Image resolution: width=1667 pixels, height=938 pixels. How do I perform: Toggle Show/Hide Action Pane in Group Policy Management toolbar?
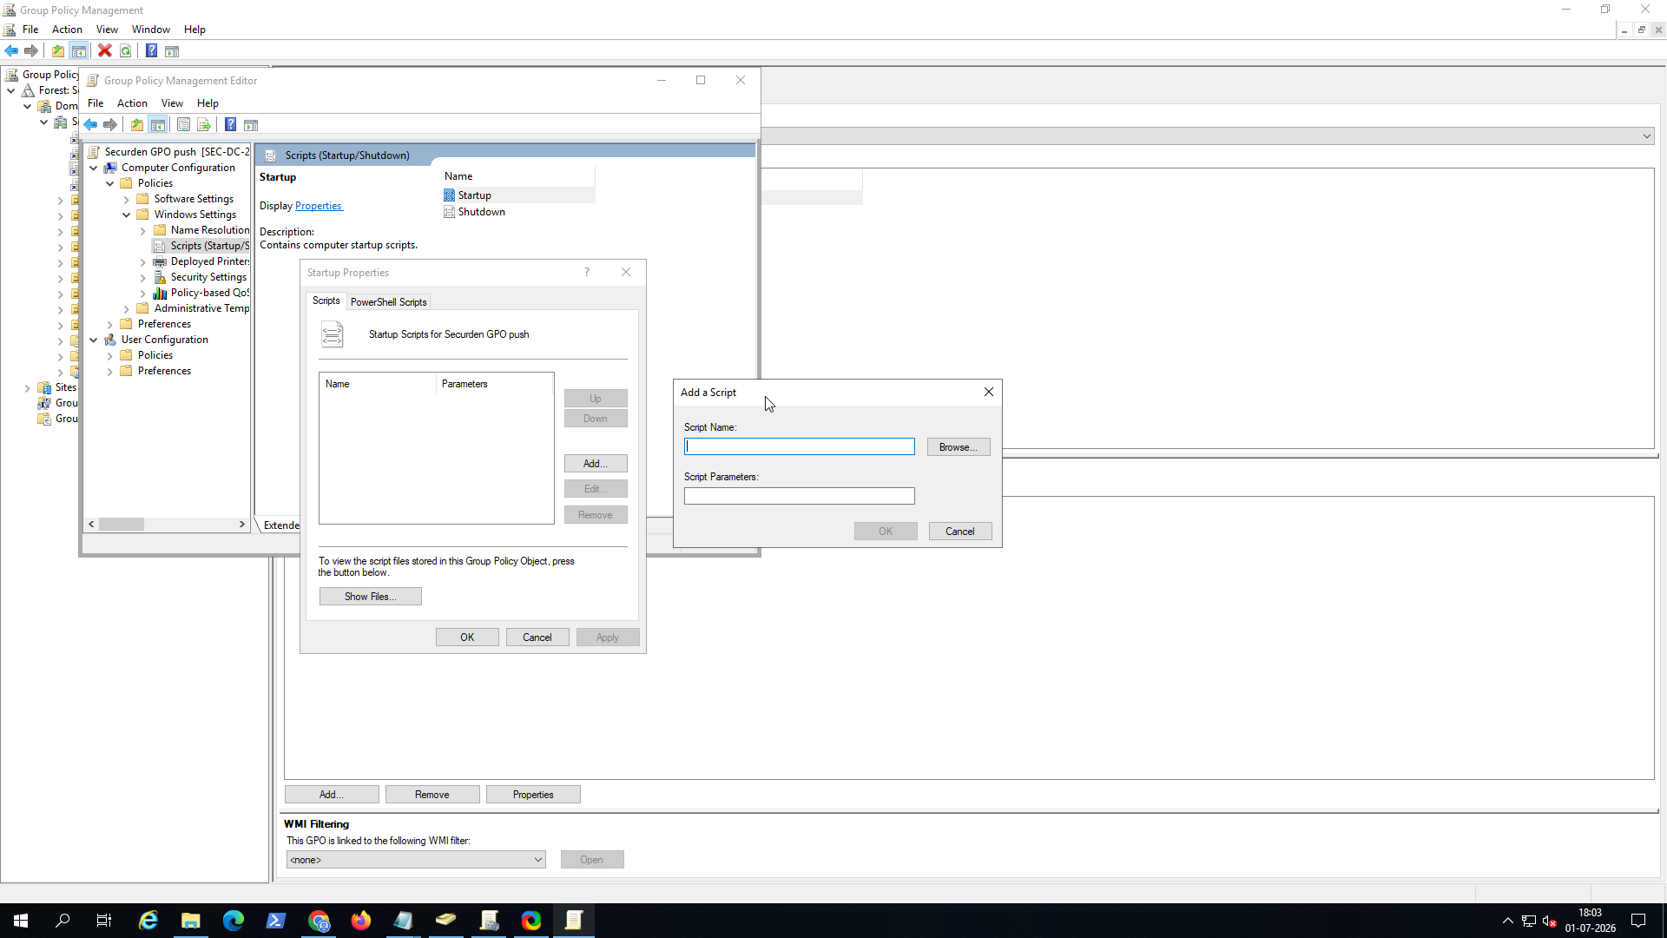click(x=172, y=51)
